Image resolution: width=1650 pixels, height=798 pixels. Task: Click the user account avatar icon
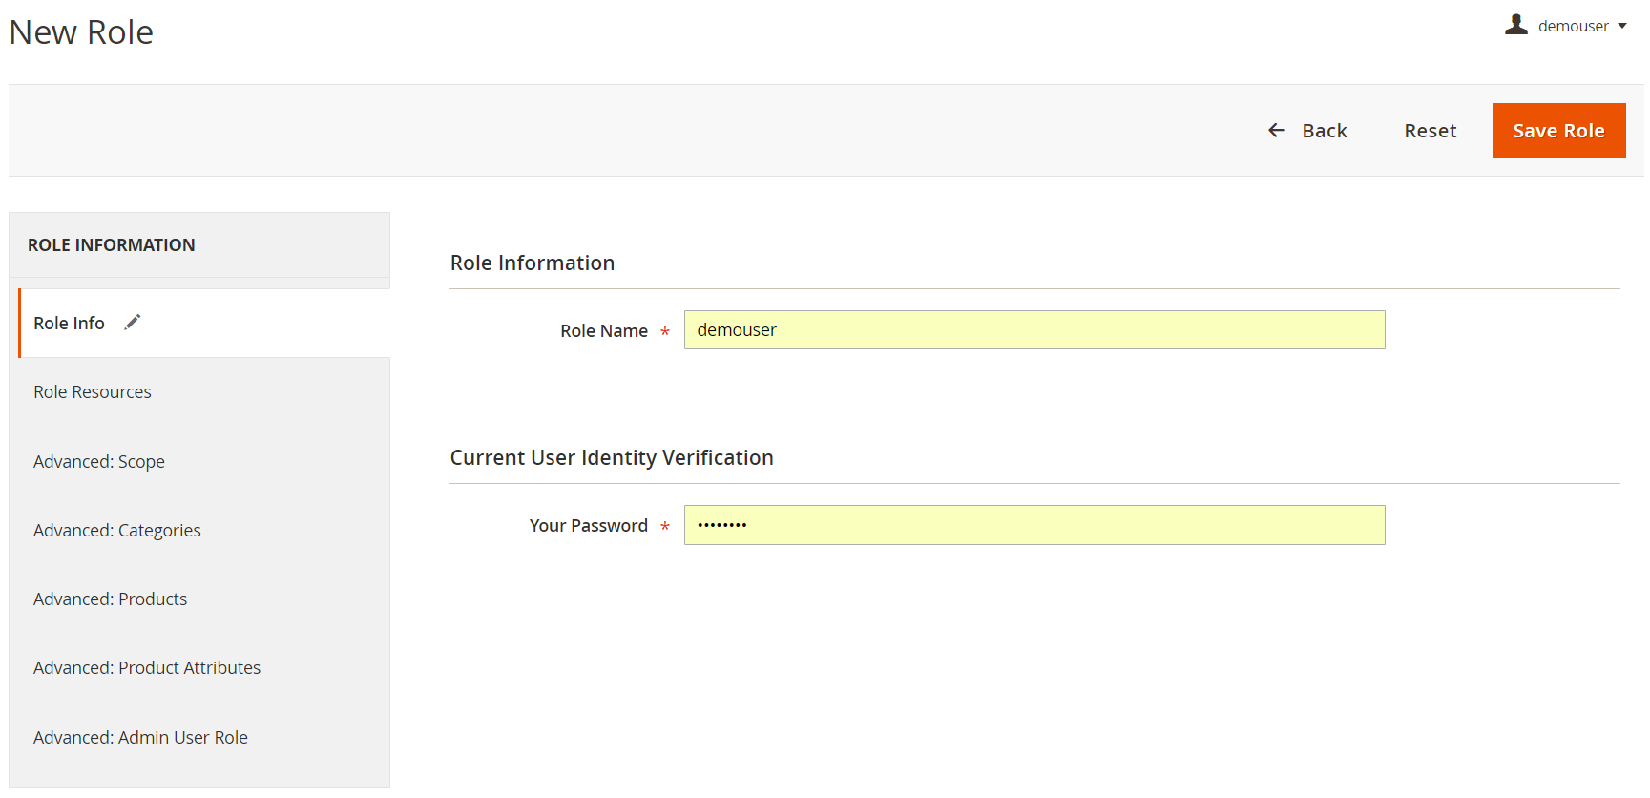(1515, 25)
